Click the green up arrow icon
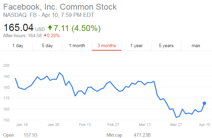212x138 pixels. (50, 27)
